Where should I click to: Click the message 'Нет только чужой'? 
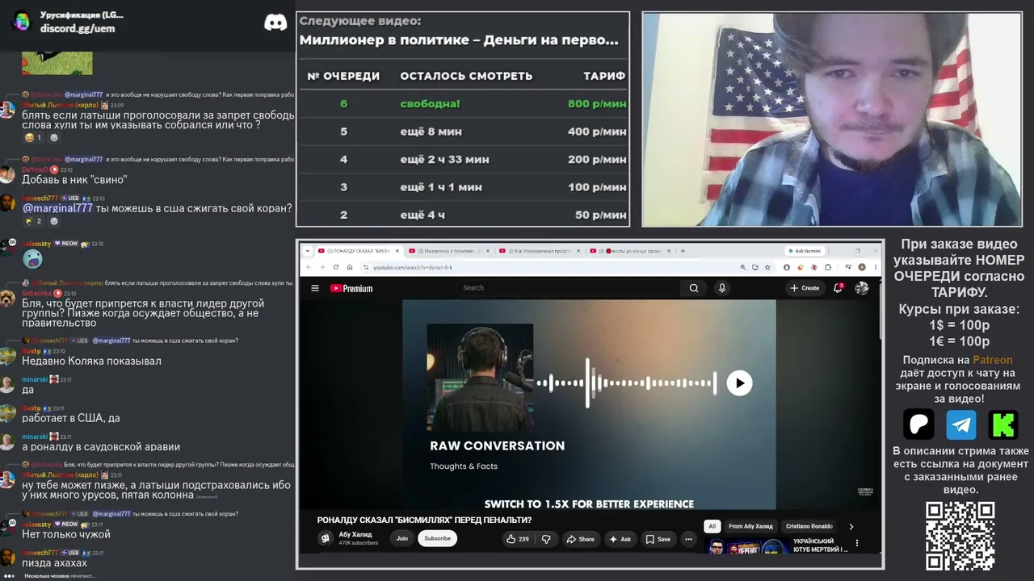tap(66, 534)
